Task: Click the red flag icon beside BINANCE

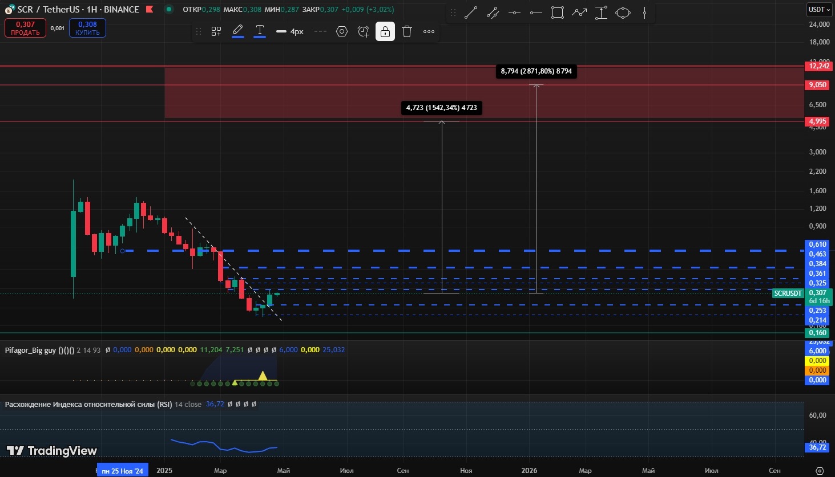Action: click(150, 9)
